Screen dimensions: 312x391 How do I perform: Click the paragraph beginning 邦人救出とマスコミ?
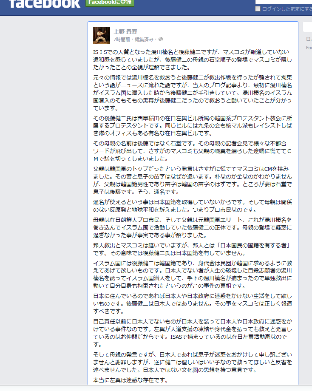[x=192, y=249]
